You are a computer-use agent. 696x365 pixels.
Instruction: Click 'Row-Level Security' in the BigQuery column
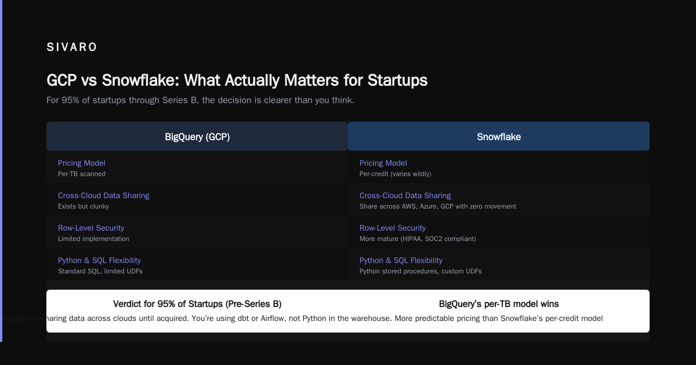coord(91,228)
